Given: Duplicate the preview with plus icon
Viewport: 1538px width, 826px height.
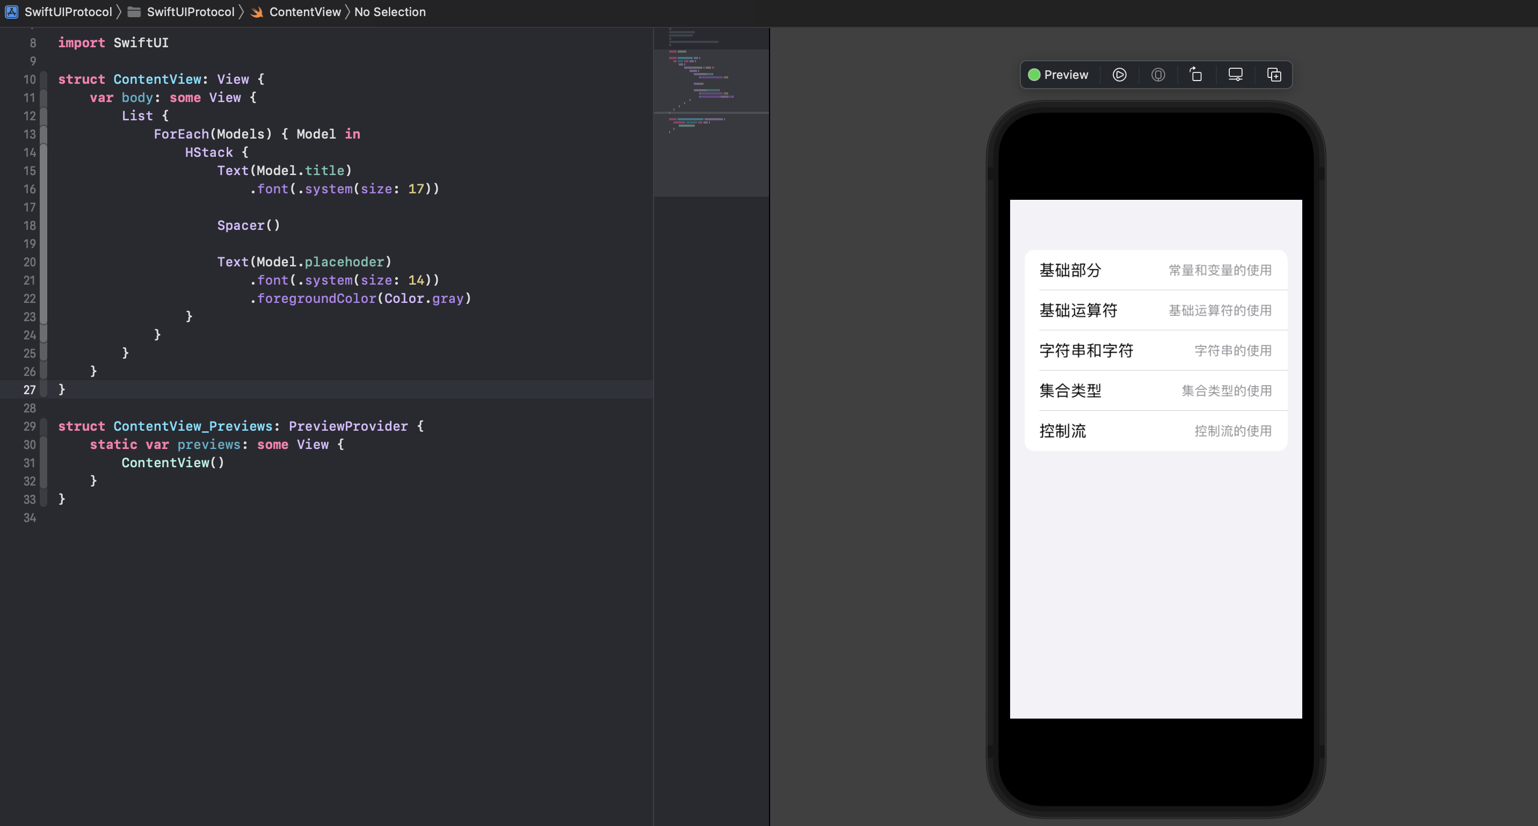Looking at the screenshot, I should pos(1274,75).
